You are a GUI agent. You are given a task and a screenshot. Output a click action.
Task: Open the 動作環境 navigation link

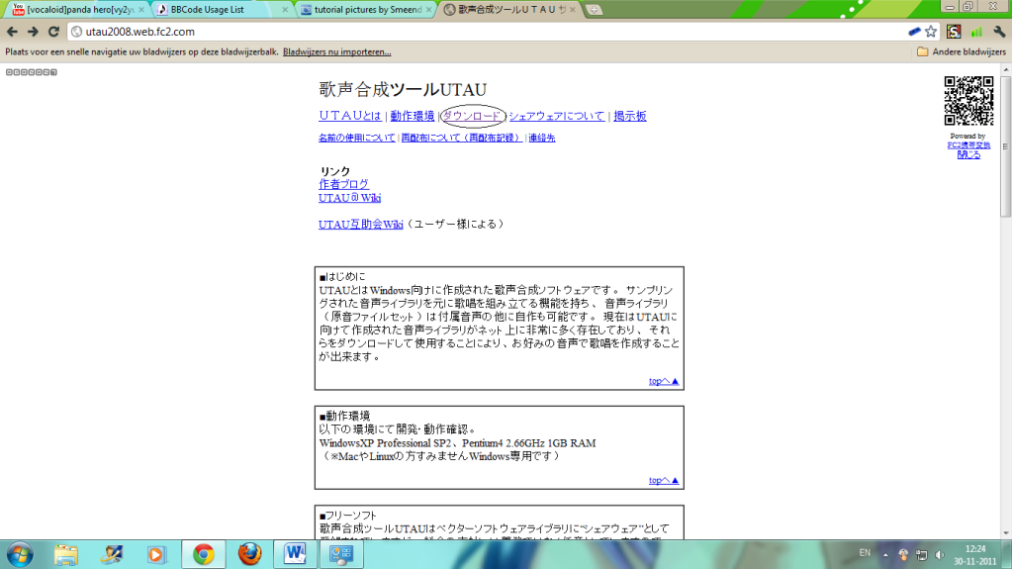[412, 116]
